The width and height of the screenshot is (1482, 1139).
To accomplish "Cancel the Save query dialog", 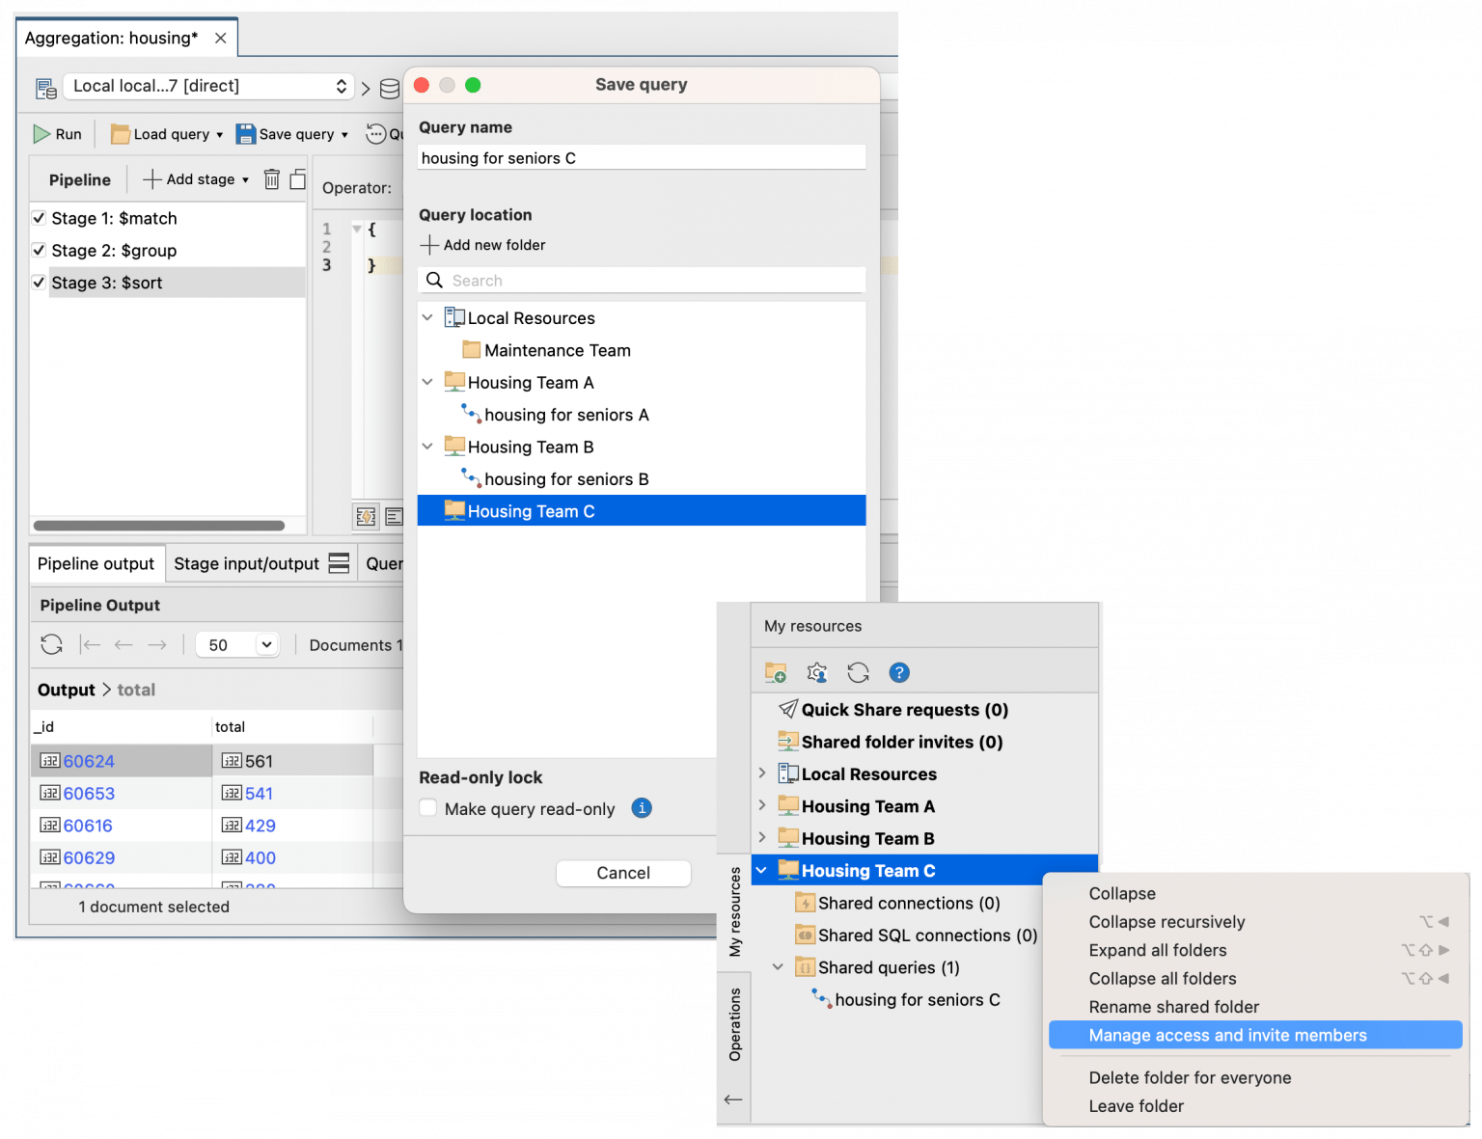I will pyautogui.click(x=623, y=873).
